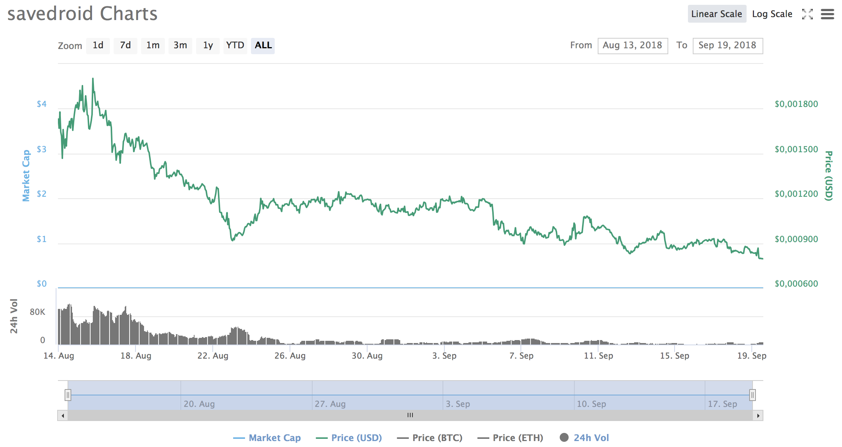Click the $0,001500 price axis label
Screen dimensions: 842x447
796,149
